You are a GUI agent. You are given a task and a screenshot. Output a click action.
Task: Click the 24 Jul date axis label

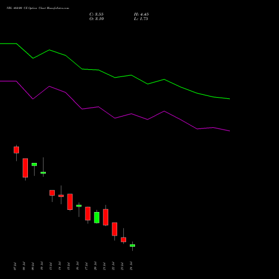pyautogui.click(x=131, y=266)
